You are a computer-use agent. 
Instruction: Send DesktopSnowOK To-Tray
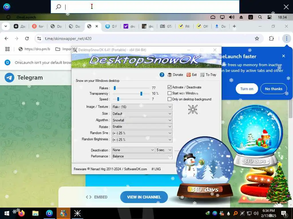coord(208,75)
